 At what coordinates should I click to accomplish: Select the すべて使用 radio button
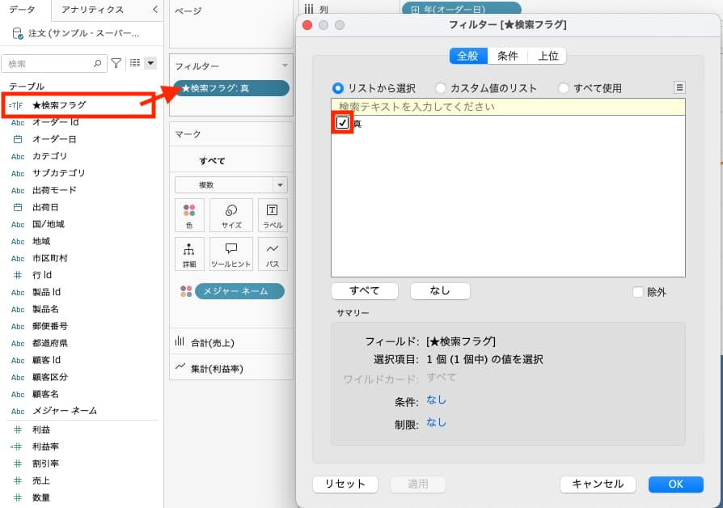(x=564, y=88)
